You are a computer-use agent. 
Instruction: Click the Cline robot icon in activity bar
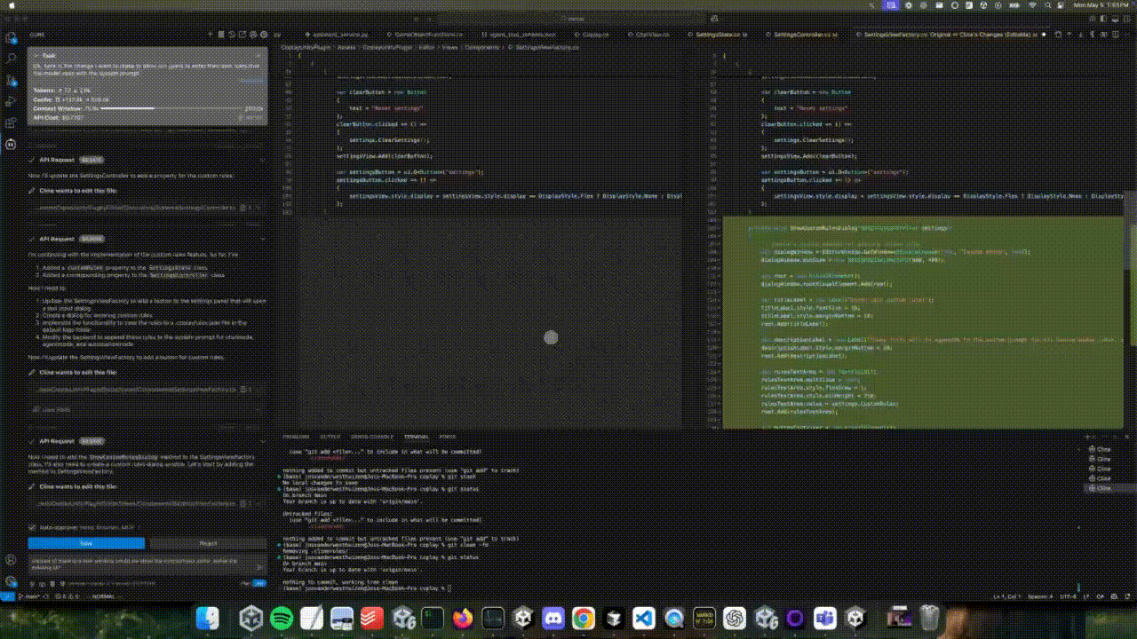coord(11,144)
